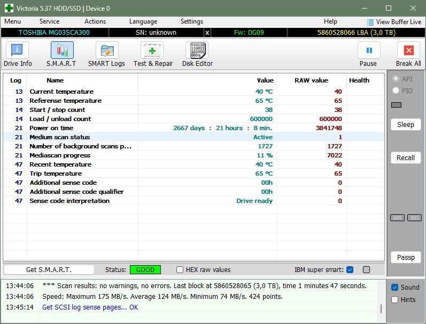
Task: Open SMART Logs view
Action: tap(106, 54)
